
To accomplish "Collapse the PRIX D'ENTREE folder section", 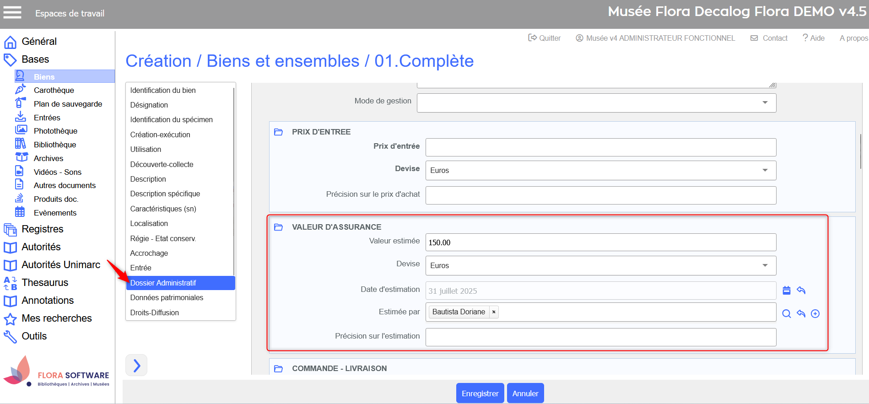I will [x=278, y=132].
